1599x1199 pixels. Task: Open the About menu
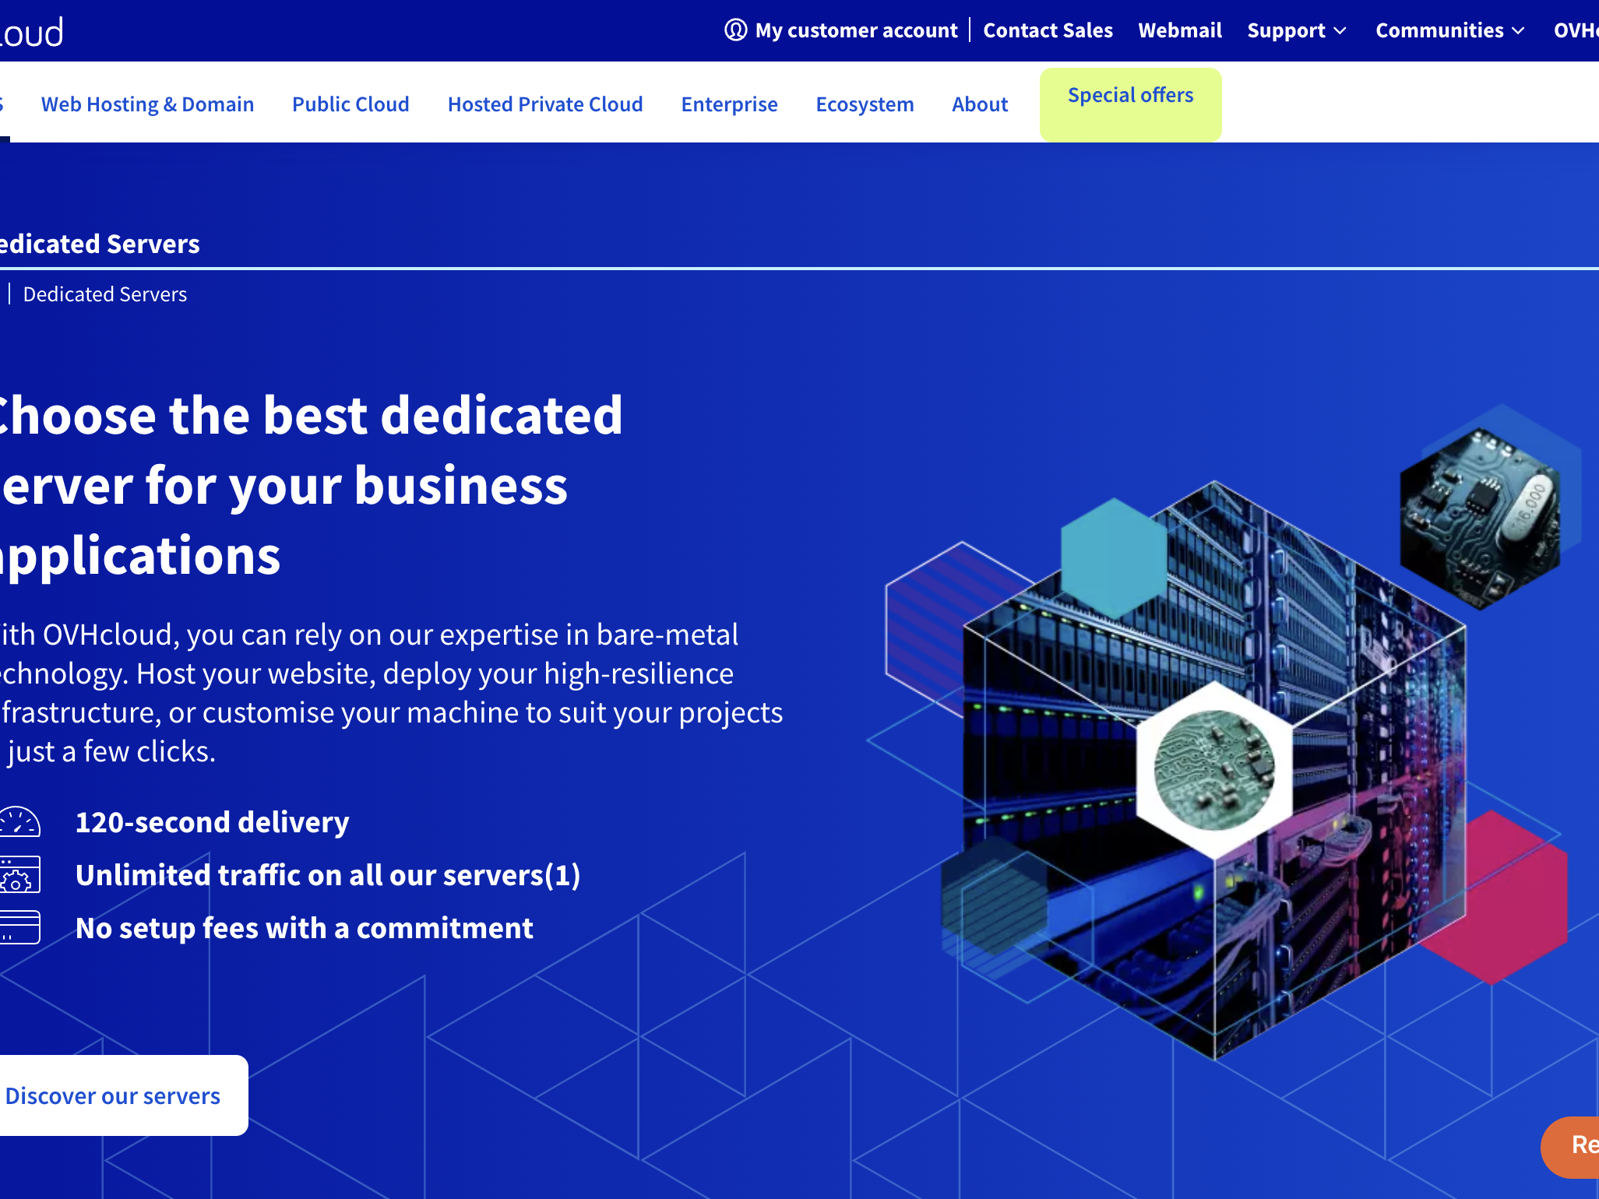pos(980,104)
